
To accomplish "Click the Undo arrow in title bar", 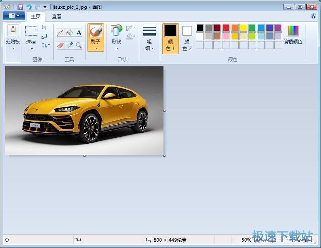I will pyautogui.click(x=29, y=7).
